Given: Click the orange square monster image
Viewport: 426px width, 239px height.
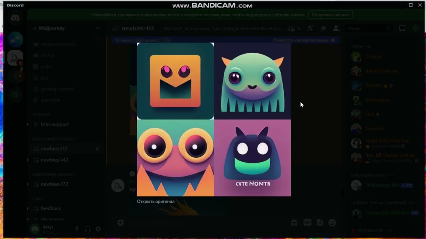Looking at the screenshot, I should coord(175,81).
